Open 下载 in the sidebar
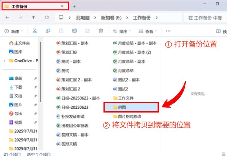Image resolution: width=227 pixels, height=156 pixels. (x=15, y=87)
